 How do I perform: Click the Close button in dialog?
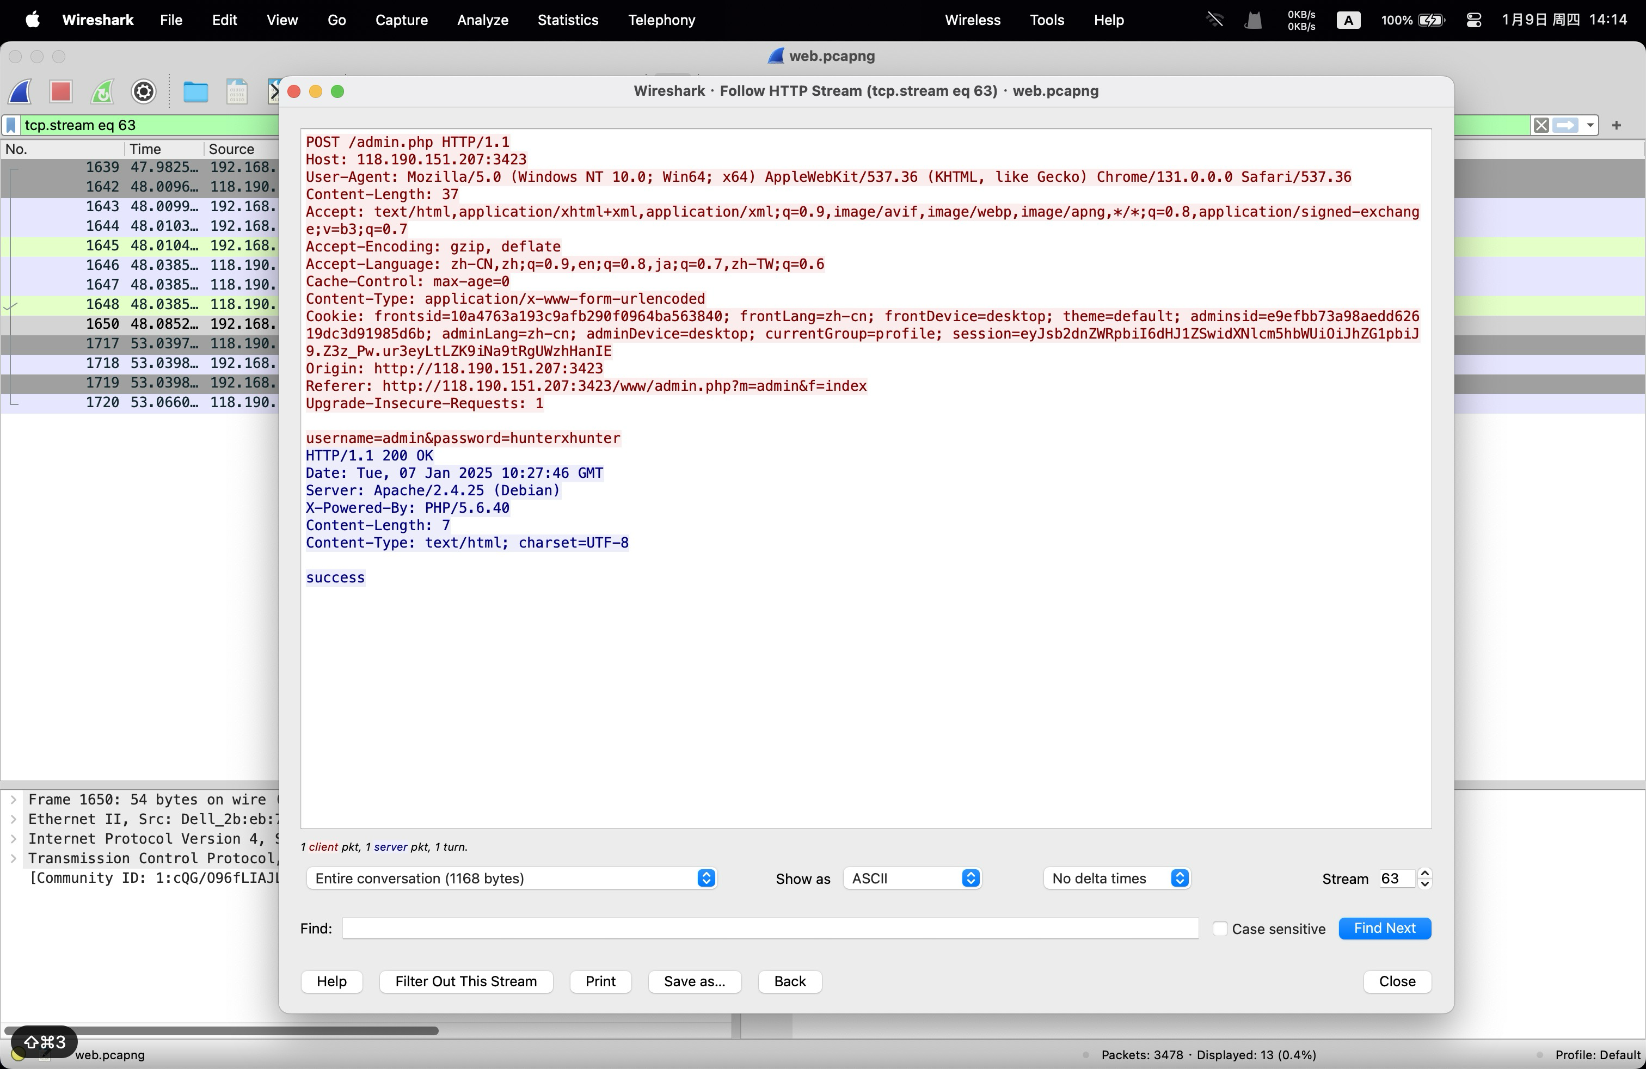pyautogui.click(x=1397, y=981)
